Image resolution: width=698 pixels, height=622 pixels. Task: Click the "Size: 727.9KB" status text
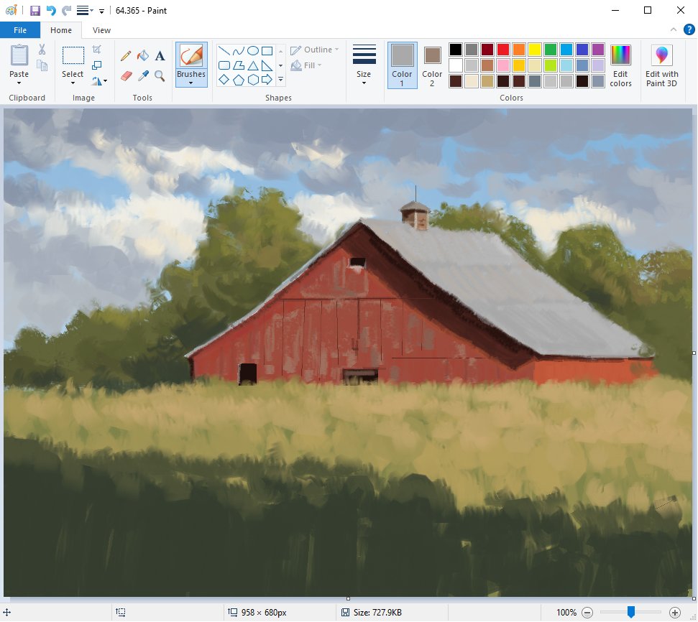(x=377, y=613)
